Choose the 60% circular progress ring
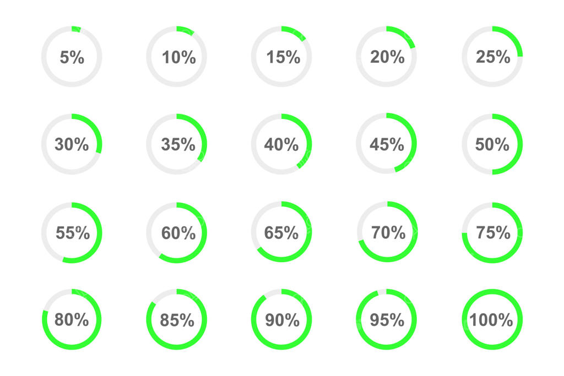Screen dimensions: 564x376 pyautogui.click(x=177, y=232)
